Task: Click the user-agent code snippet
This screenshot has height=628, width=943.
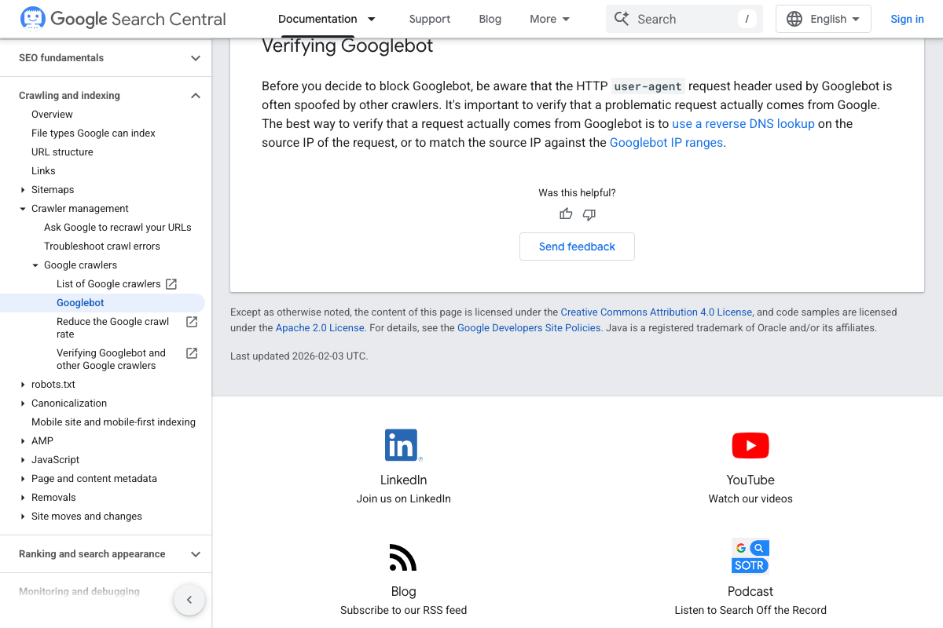Action: [x=648, y=86]
